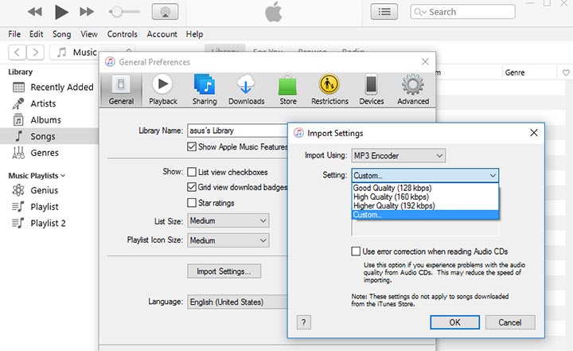The image size is (573, 351).
Task: Sort by the Genre column header
Action: [515, 72]
